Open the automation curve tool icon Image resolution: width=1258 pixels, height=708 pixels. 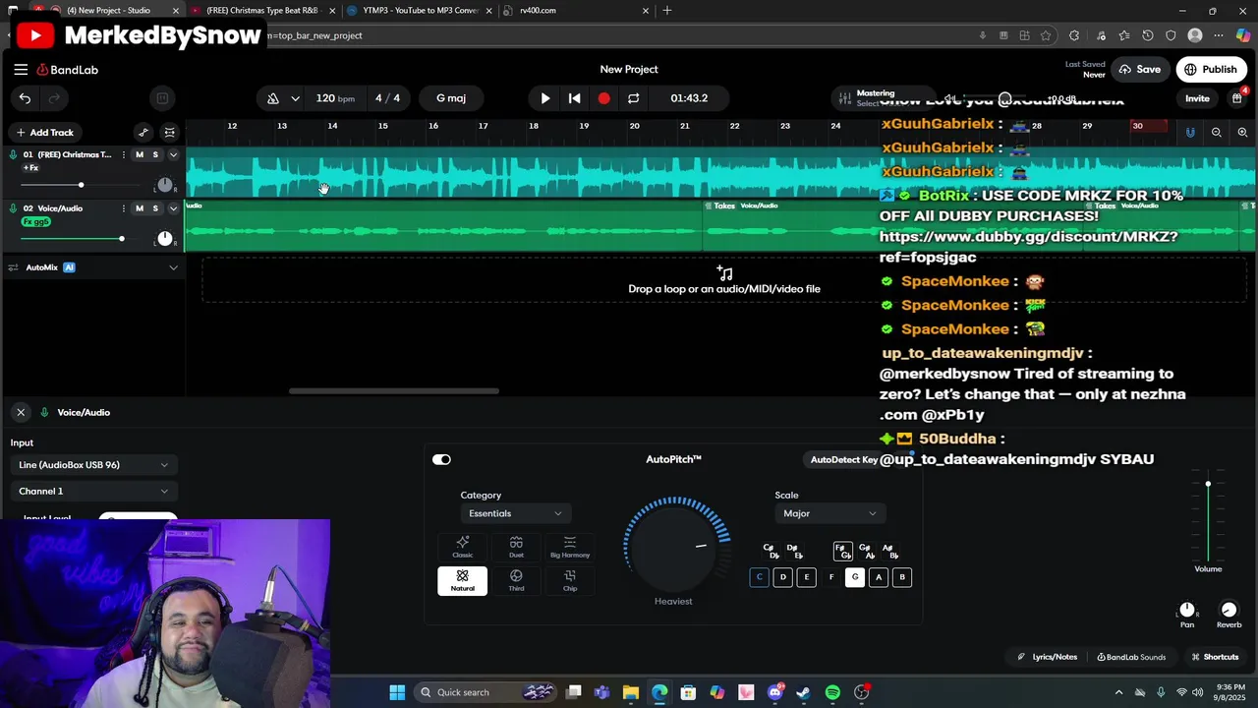(x=143, y=133)
